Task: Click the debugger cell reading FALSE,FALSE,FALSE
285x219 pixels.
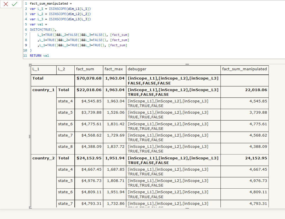Action: point(173,81)
